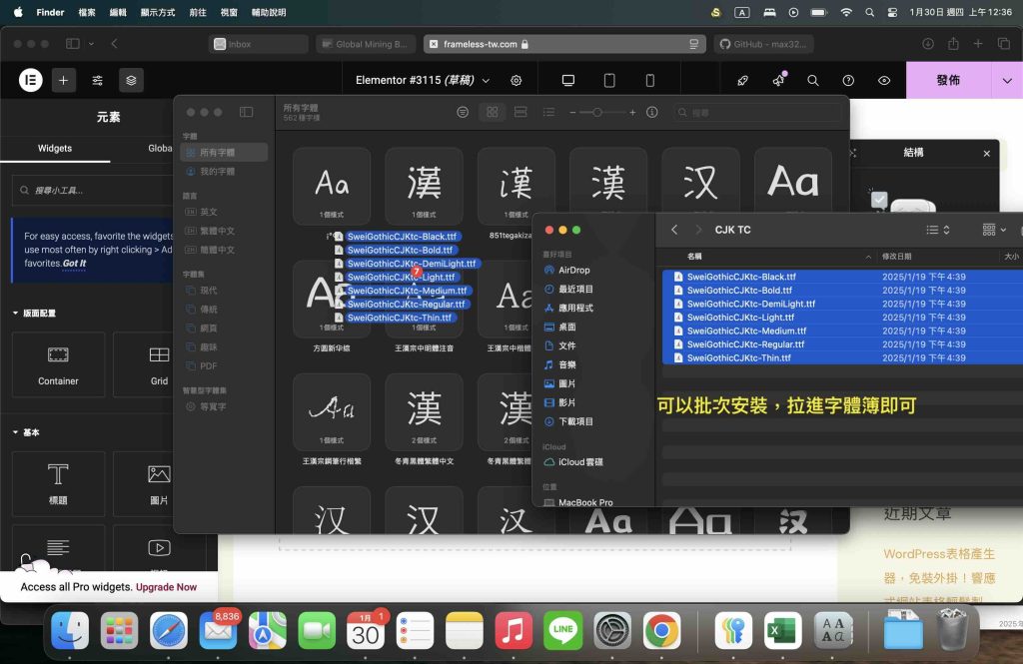
Task: Go forward in the CJK TC Finder window
Action: pyautogui.click(x=698, y=230)
